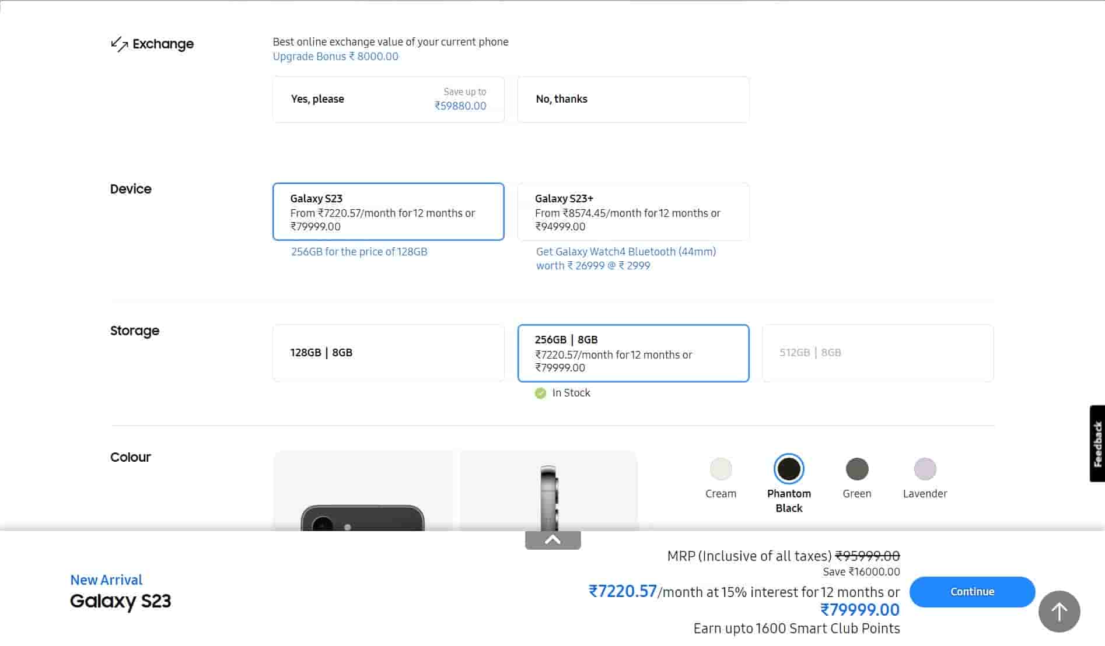Choose 'No, thanks' for exchange
This screenshot has width=1105, height=646.
633,99
